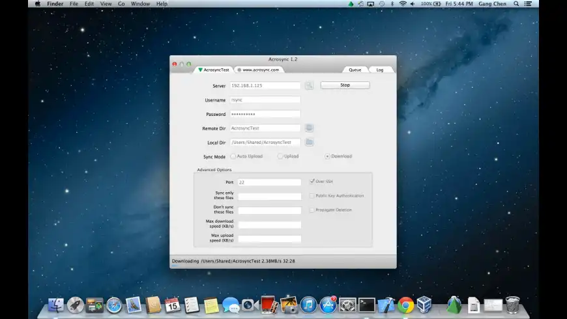Select Upload sync mode
This screenshot has width=567, height=319.
coord(280,156)
